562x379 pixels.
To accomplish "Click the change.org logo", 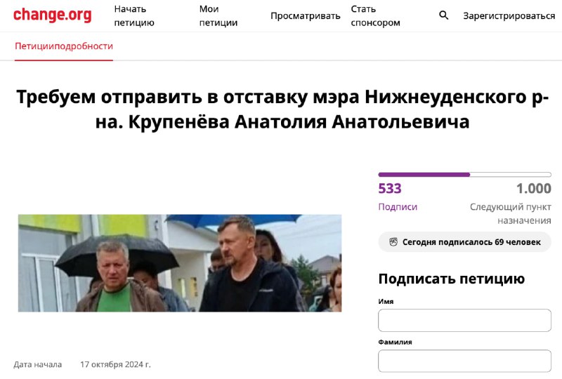I will point(52,15).
